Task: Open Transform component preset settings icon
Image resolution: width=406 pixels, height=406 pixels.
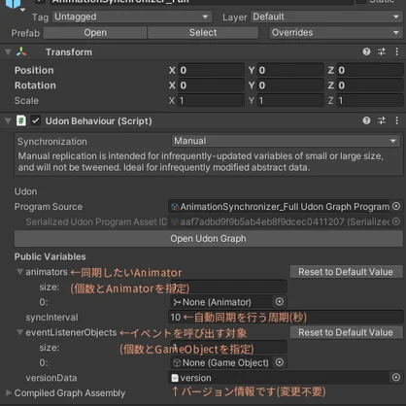Action: 382,51
